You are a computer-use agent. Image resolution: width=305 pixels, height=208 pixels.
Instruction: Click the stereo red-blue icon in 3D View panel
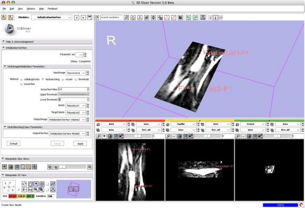[x=30, y=190]
